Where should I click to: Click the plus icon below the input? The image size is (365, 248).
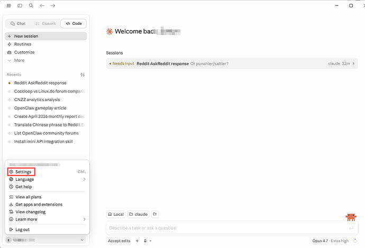pyautogui.click(x=137, y=241)
